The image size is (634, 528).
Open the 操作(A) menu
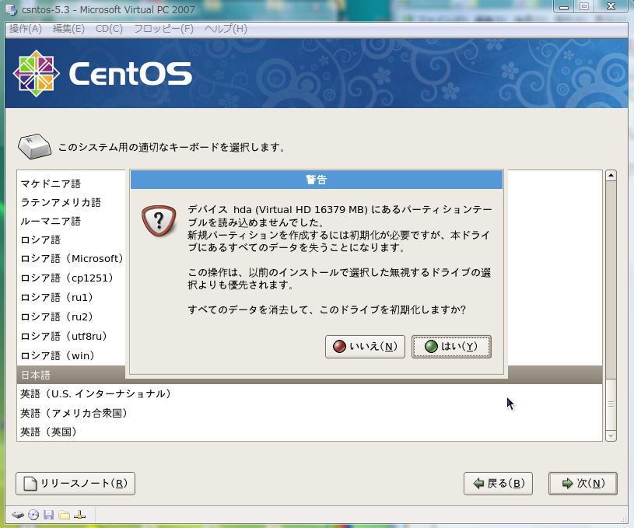(25, 29)
